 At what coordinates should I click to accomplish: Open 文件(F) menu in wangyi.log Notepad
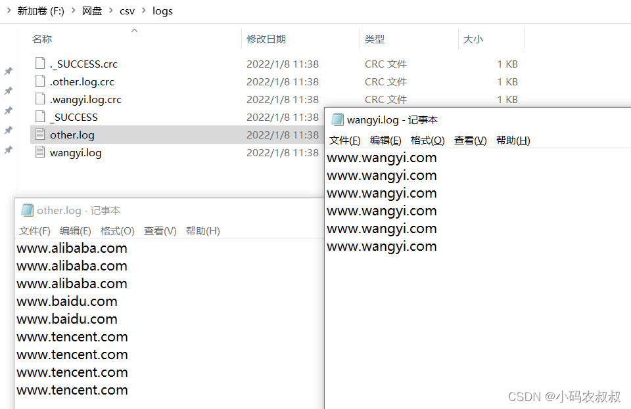[345, 140]
